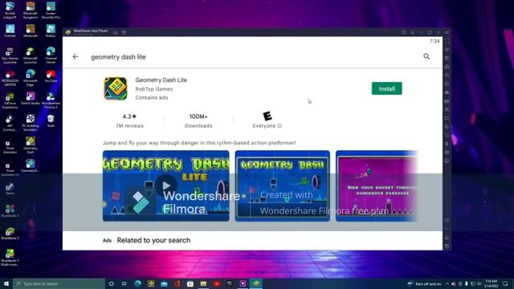Click the Everyone rating info icon
The width and height of the screenshot is (514, 289).
click(x=279, y=126)
